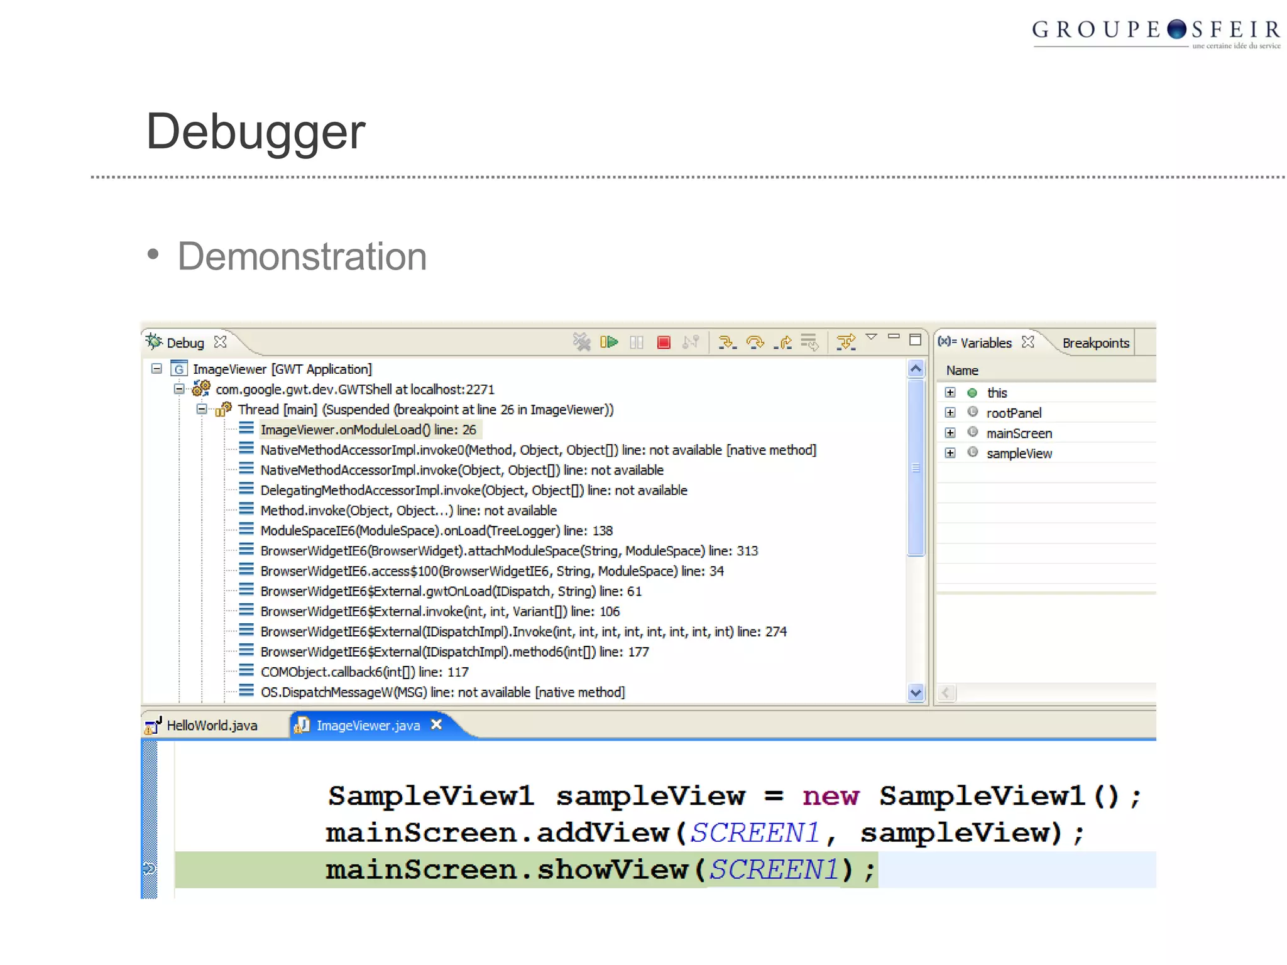The width and height of the screenshot is (1287, 965).
Task: Expand the mainScreen variable
Action: [x=950, y=433]
